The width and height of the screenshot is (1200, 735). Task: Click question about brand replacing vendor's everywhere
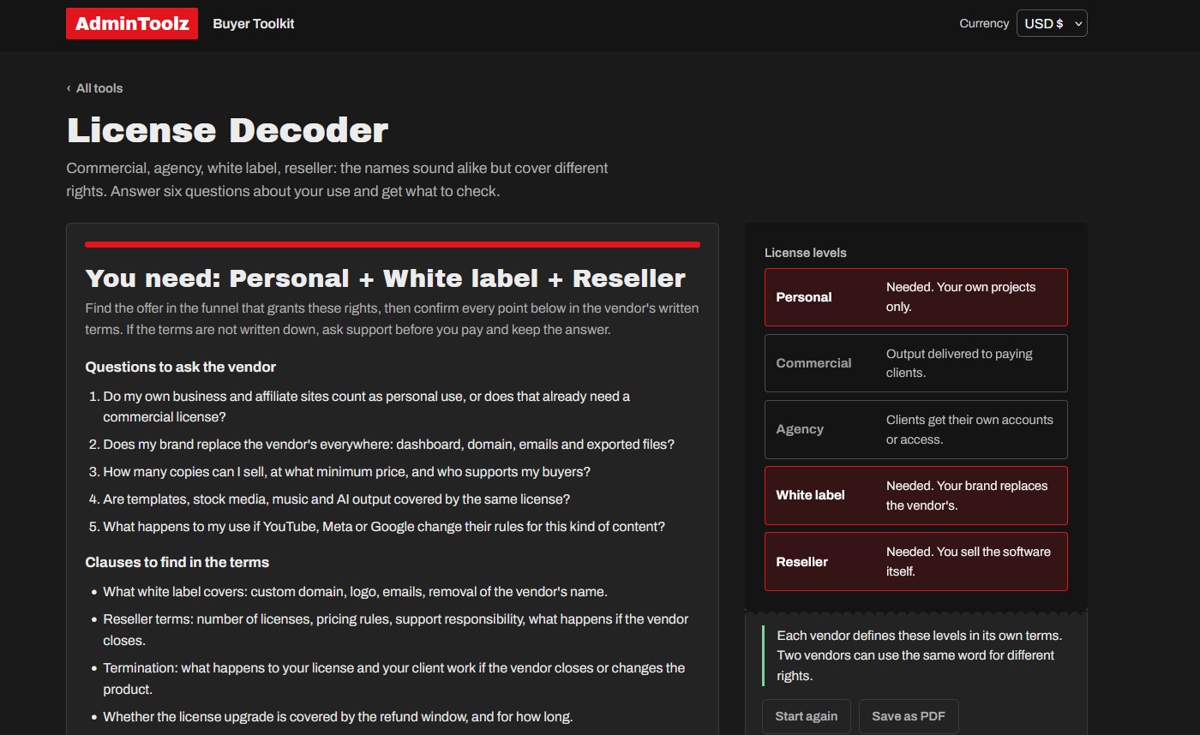(389, 445)
